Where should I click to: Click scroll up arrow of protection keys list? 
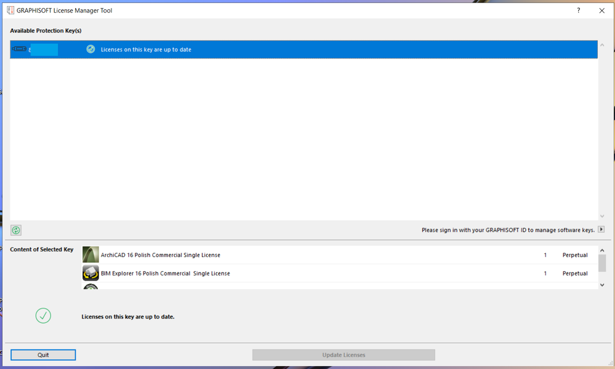(x=602, y=45)
